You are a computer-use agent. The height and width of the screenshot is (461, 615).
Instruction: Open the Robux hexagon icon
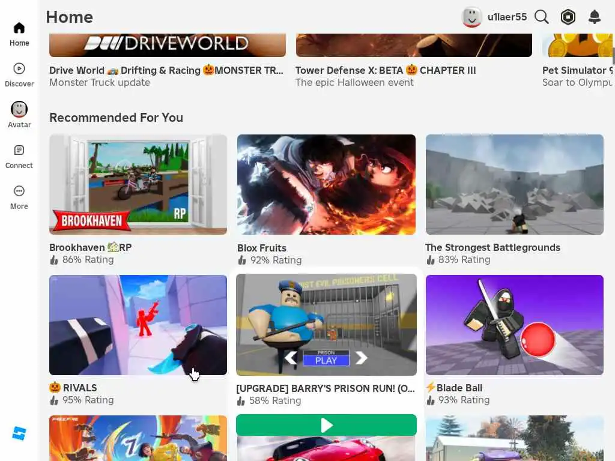pyautogui.click(x=568, y=17)
